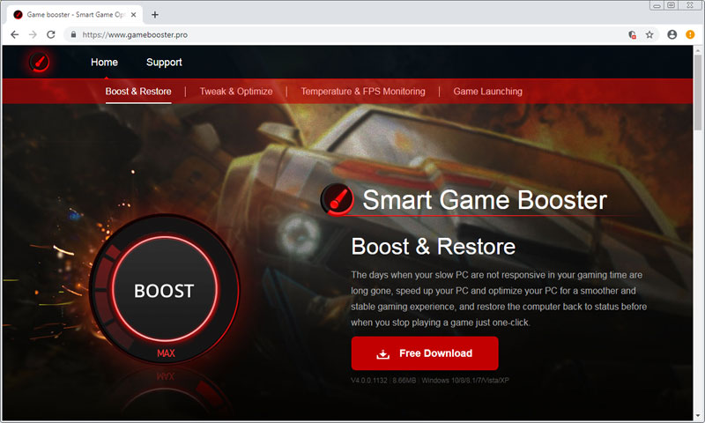Viewport: 705px width, 423px height.
Task: Click the round BOOST button graphic
Action: 165,290
